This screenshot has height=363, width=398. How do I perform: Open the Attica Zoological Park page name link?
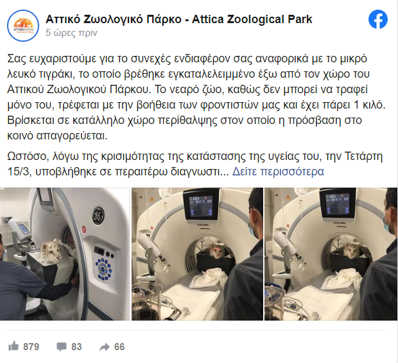pos(179,19)
